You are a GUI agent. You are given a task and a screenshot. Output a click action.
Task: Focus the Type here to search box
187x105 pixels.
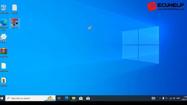tap(30, 98)
